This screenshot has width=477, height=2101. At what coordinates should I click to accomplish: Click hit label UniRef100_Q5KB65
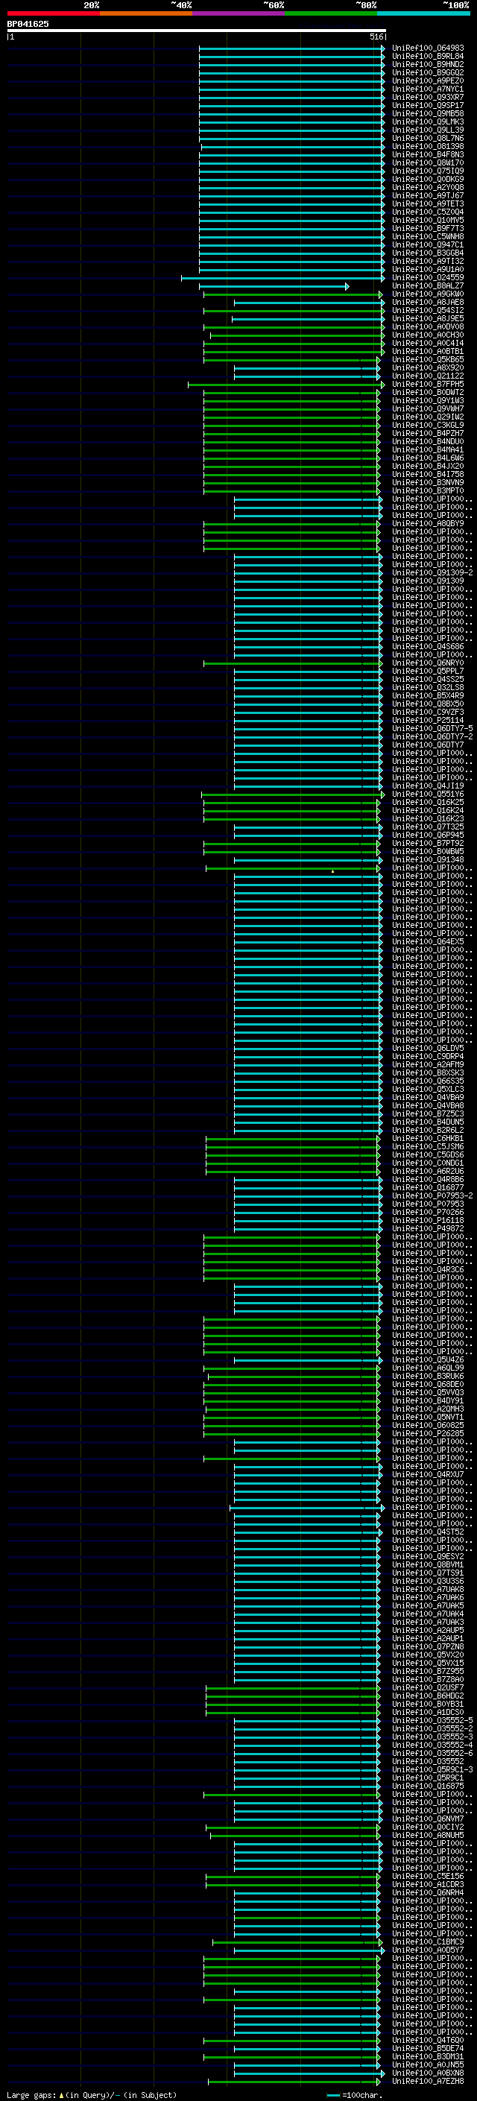(x=428, y=360)
